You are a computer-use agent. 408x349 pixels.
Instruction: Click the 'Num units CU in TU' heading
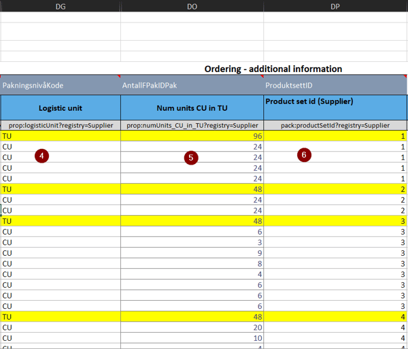click(192, 107)
